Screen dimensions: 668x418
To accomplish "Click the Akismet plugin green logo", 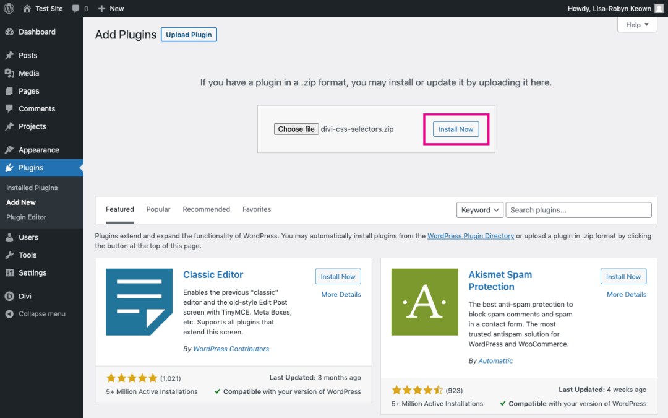I will click(x=425, y=302).
